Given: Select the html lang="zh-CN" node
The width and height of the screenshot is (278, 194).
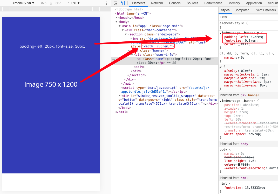Looking at the screenshot, I should (x=133, y=13).
